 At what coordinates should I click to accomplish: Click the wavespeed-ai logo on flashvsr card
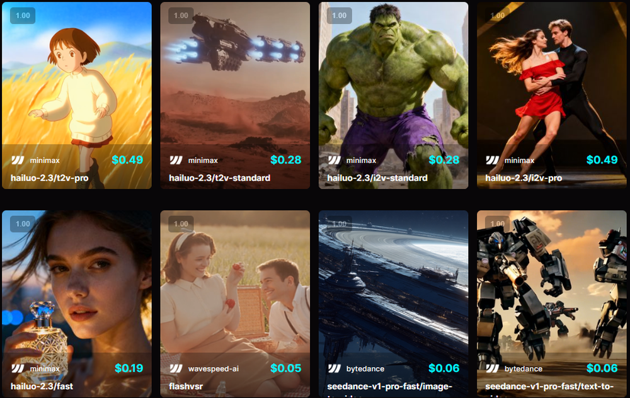(x=176, y=368)
